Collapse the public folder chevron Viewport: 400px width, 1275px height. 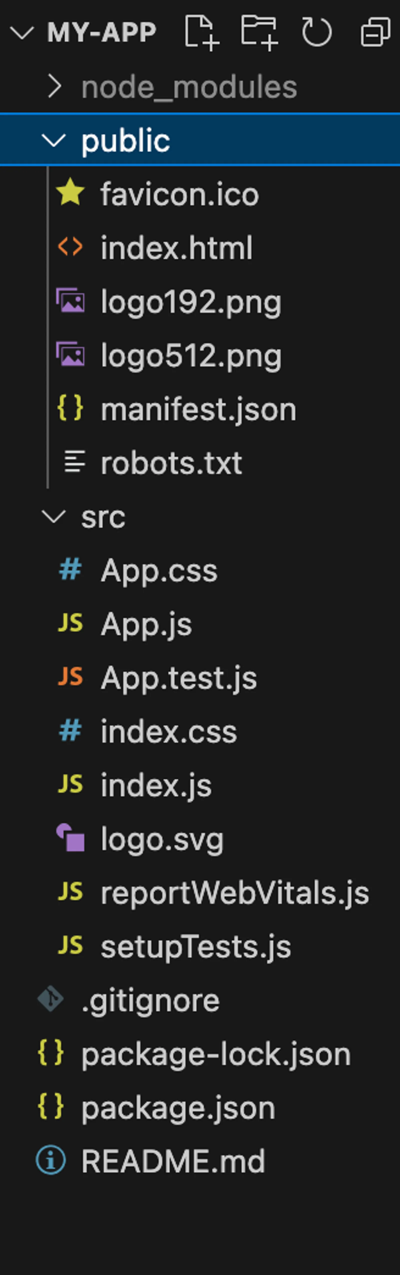(54, 140)
